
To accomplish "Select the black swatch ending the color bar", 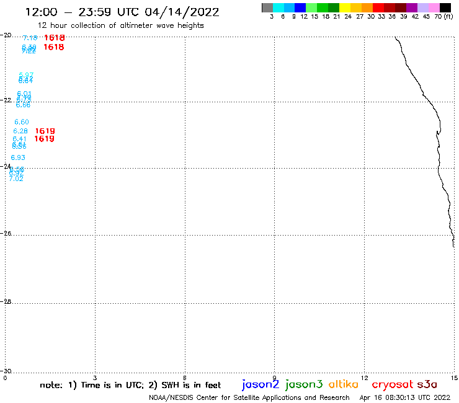I will 445,7.
